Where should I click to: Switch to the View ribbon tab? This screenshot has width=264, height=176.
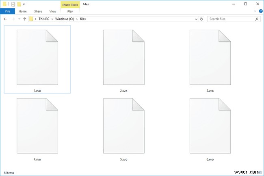click(53, 11)
